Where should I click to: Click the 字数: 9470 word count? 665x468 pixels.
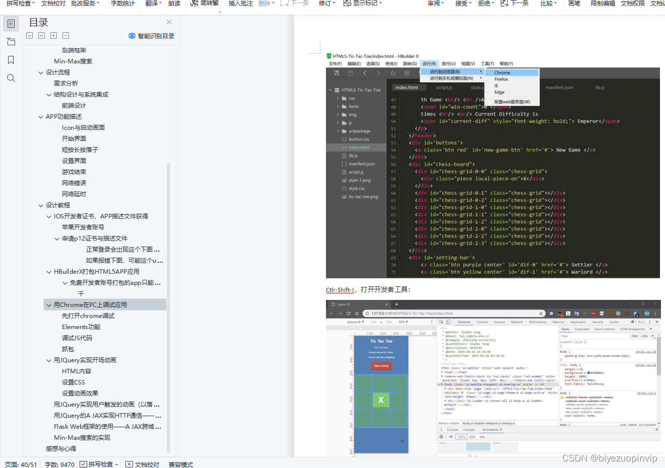pyautogui.click(x=59, y=464)
